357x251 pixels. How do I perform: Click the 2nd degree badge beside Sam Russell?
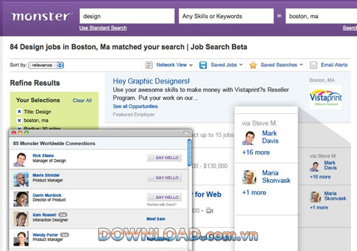(x=63, y=215)
